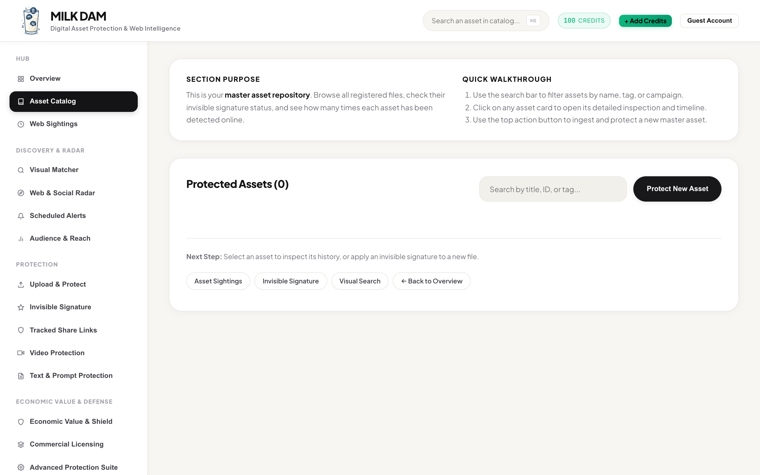This screenshot has width=760, height=475.
Task: Click the Audience & Reach bar chart icon
Action: 21,239
